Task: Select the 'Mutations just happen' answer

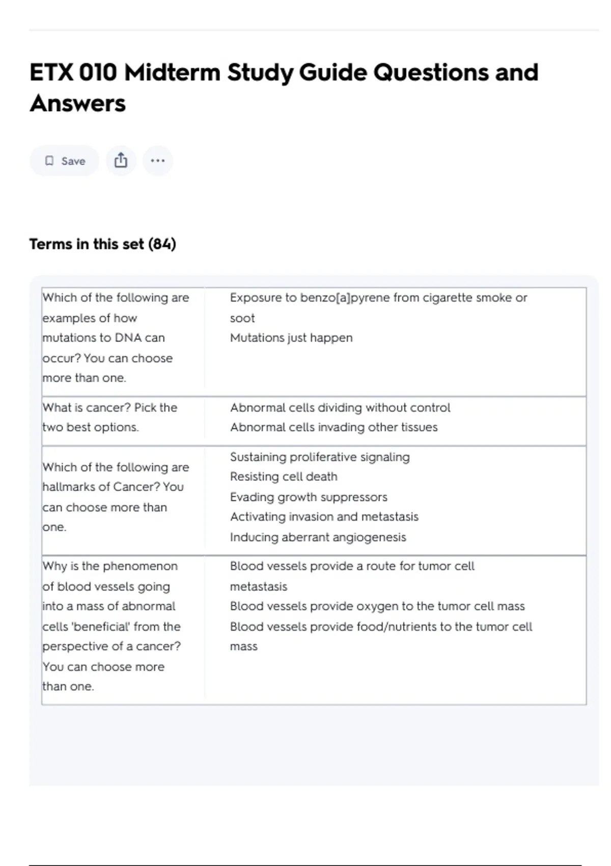Action: tap(291, 338)
